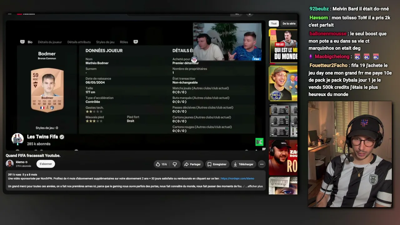
Task: Select the 'Tout' filter chip
Action: click(x=274, y=23)
